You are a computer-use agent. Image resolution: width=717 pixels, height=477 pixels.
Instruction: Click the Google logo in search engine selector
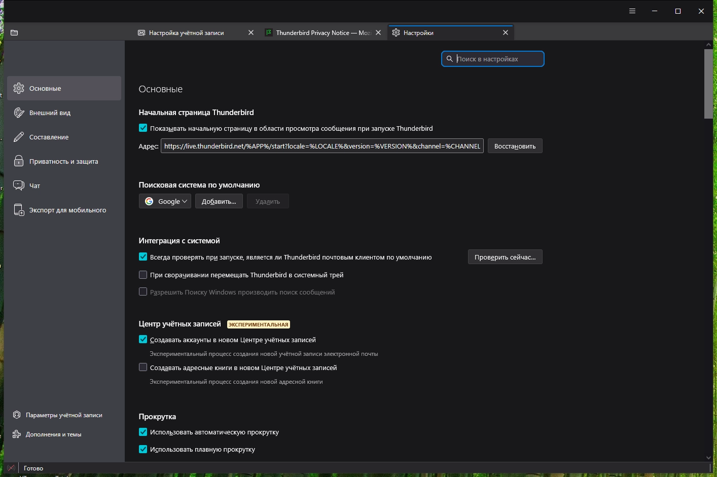pyautogui.click(x=149, y=201)
